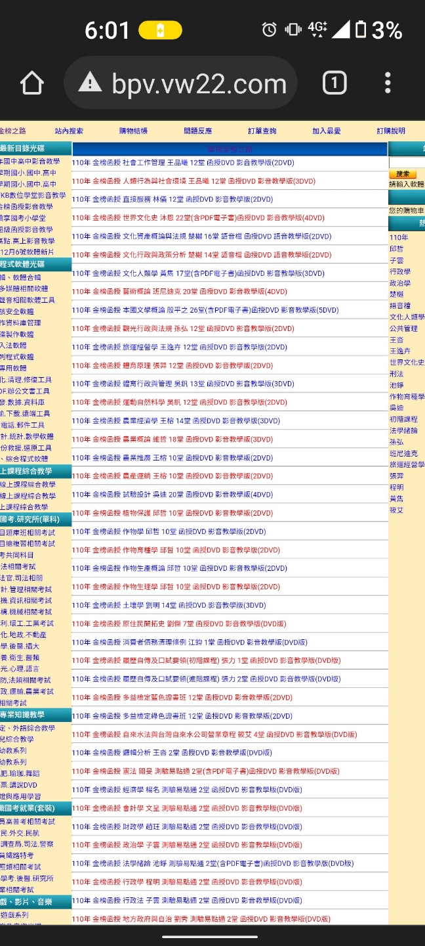Image resolution: width=425 pixels, height=946 pixels.
Task: Open 農業推廣 王榕 10堂 link
Action: click(172, 458)
